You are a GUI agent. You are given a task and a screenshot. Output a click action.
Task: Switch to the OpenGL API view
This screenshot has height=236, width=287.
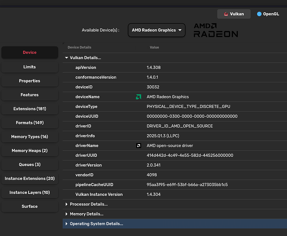click(268, 14)
